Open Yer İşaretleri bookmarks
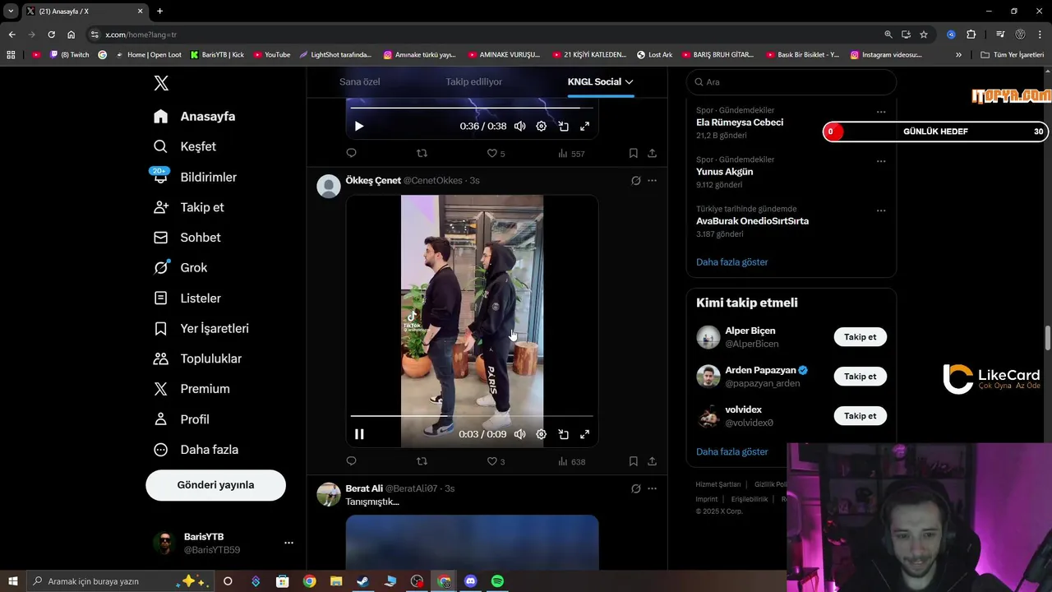The height and width of the screenshot is (592, 1052). click(201, 328)
